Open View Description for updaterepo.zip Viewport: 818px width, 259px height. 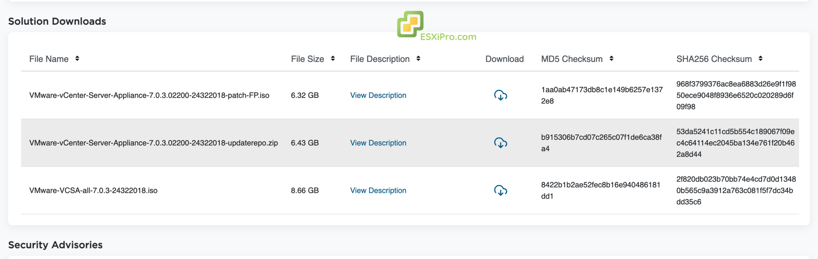tap(378, 143)
